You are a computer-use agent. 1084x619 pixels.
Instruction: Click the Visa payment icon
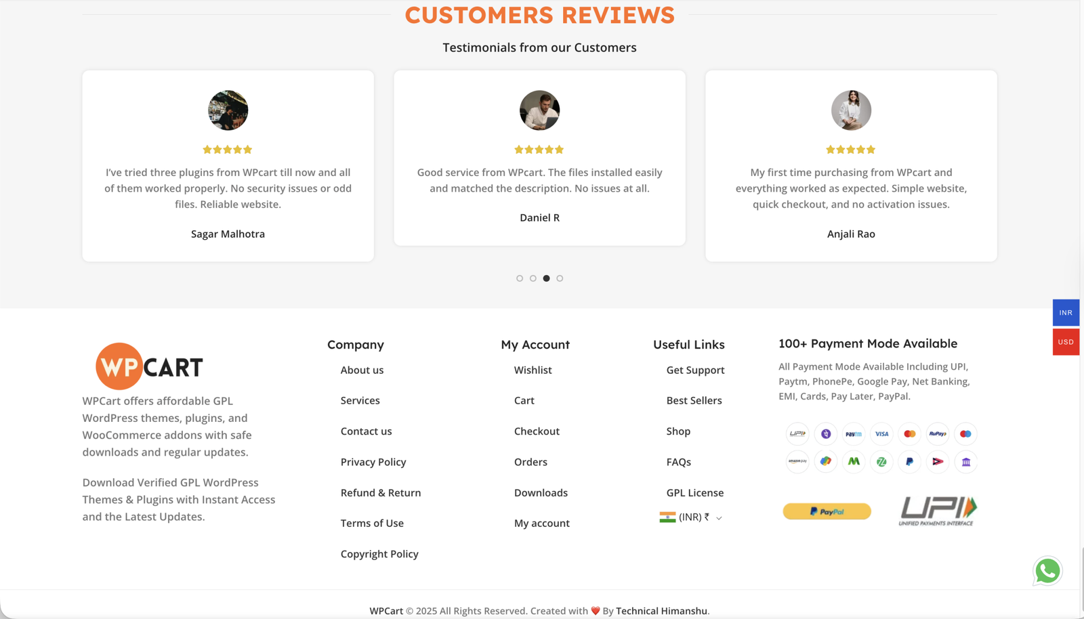click(x=881, y=434)
